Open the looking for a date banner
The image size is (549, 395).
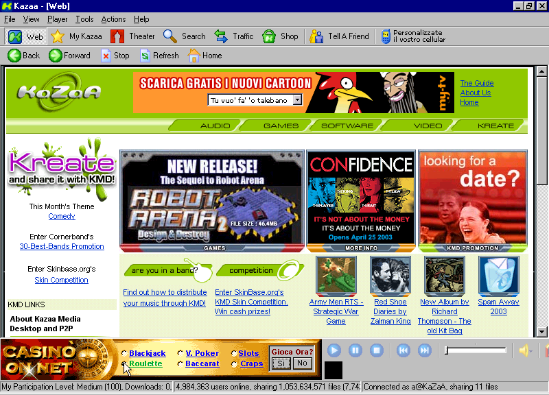(x=473, y=201)
